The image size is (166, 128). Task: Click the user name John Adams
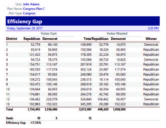tap(31, 4)
